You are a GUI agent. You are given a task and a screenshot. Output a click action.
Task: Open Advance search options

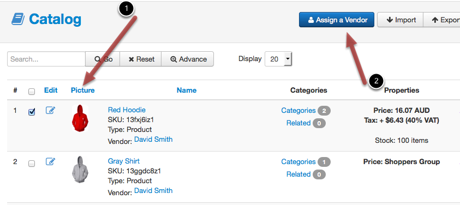tap(188, 59)
